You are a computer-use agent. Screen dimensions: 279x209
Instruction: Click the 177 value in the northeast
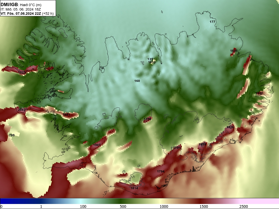pyautogui.click(x=212, y=22)
